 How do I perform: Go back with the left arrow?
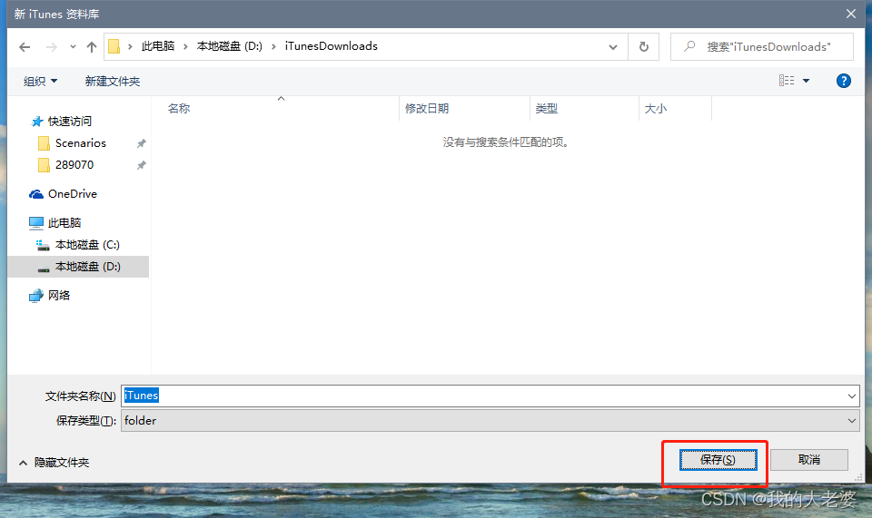[x=25, y=47]
